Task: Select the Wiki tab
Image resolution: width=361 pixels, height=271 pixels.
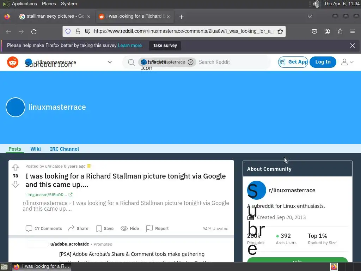Action: point(36,149)
